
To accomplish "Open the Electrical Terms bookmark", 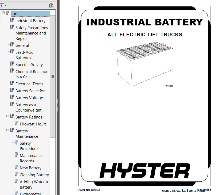I will [x=29, y=84].
